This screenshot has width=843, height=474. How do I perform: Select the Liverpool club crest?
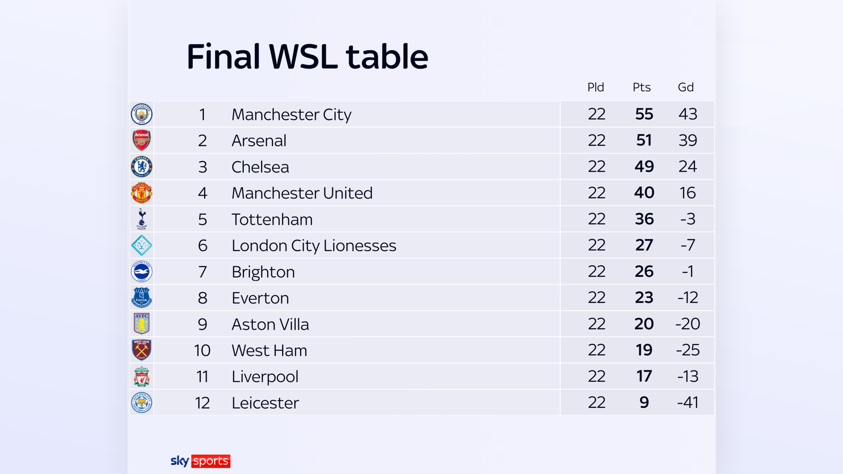142,376
